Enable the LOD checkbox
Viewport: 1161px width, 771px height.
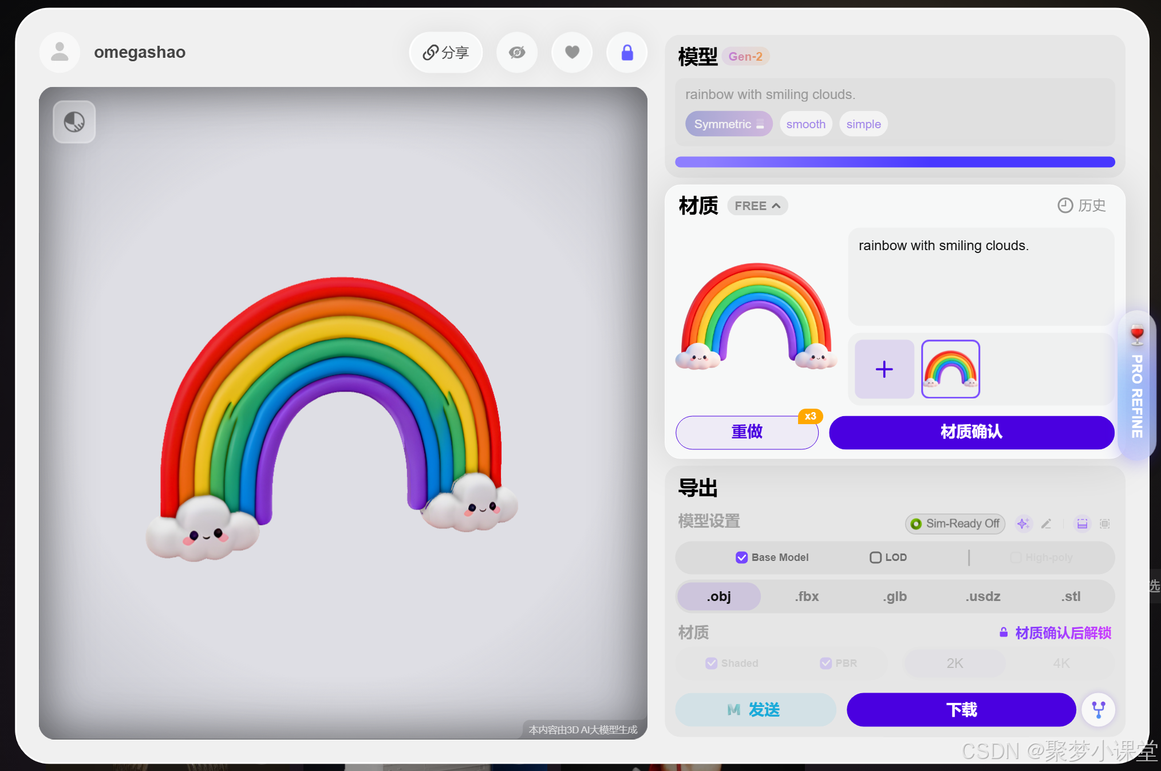click(x=875, y=558)
